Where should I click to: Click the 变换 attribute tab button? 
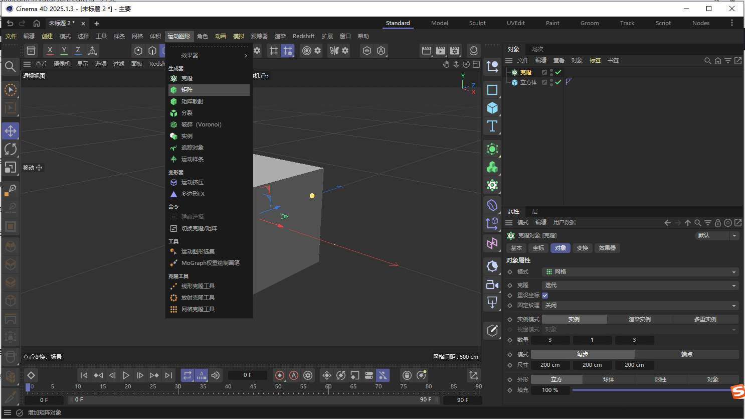[x=583, y=248]
